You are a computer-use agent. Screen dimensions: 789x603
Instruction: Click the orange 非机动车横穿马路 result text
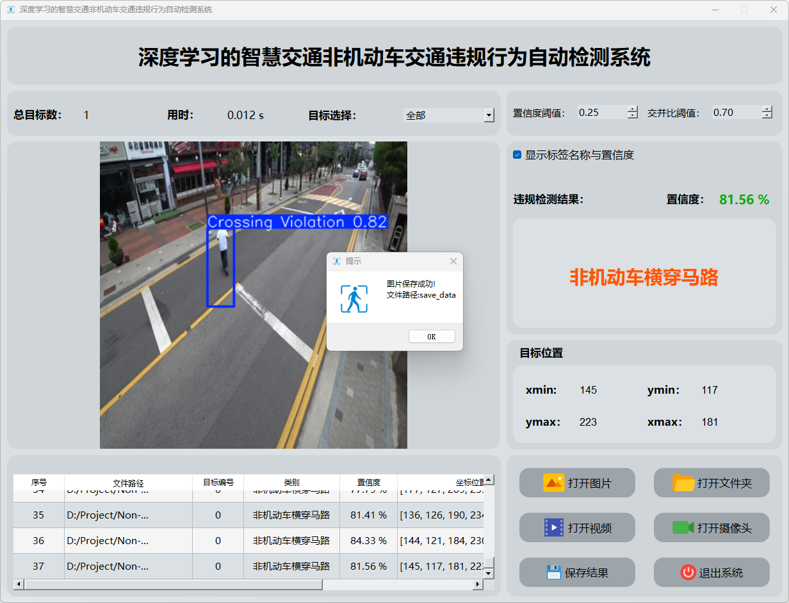pyautogui.click(x=644, y=277)
